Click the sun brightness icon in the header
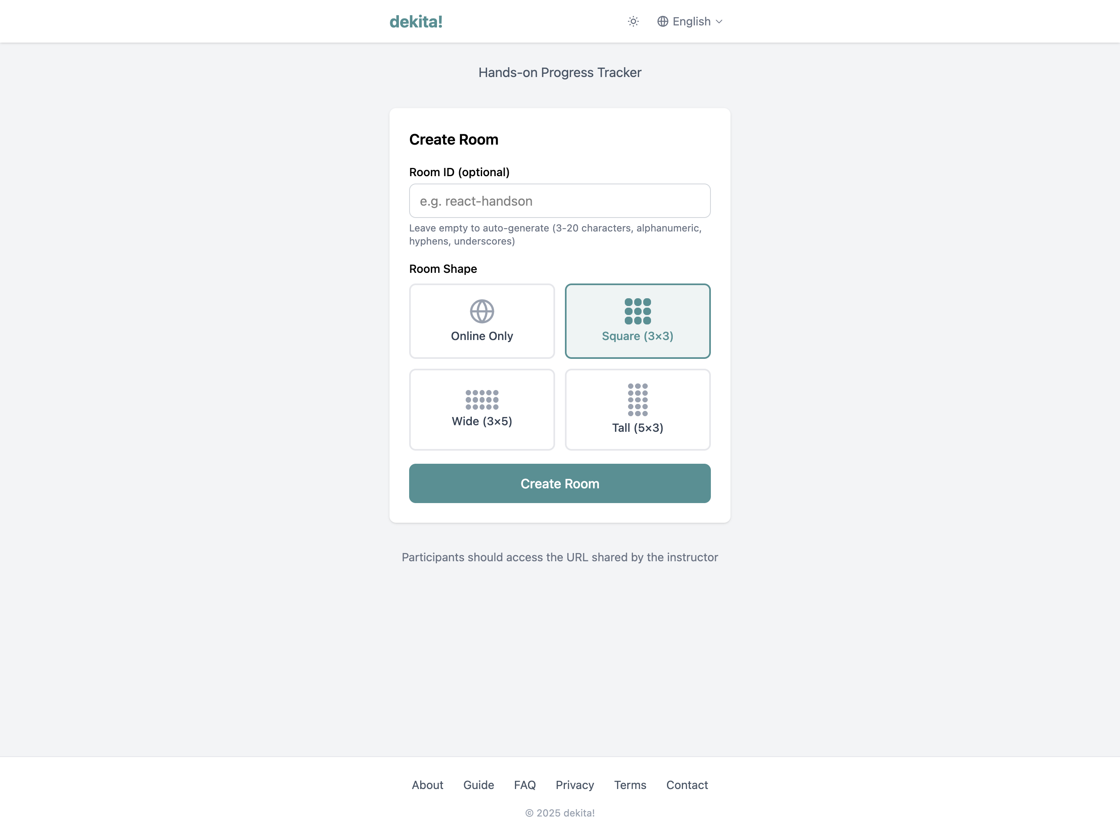1120x839 pixels. tap(633, 21)
